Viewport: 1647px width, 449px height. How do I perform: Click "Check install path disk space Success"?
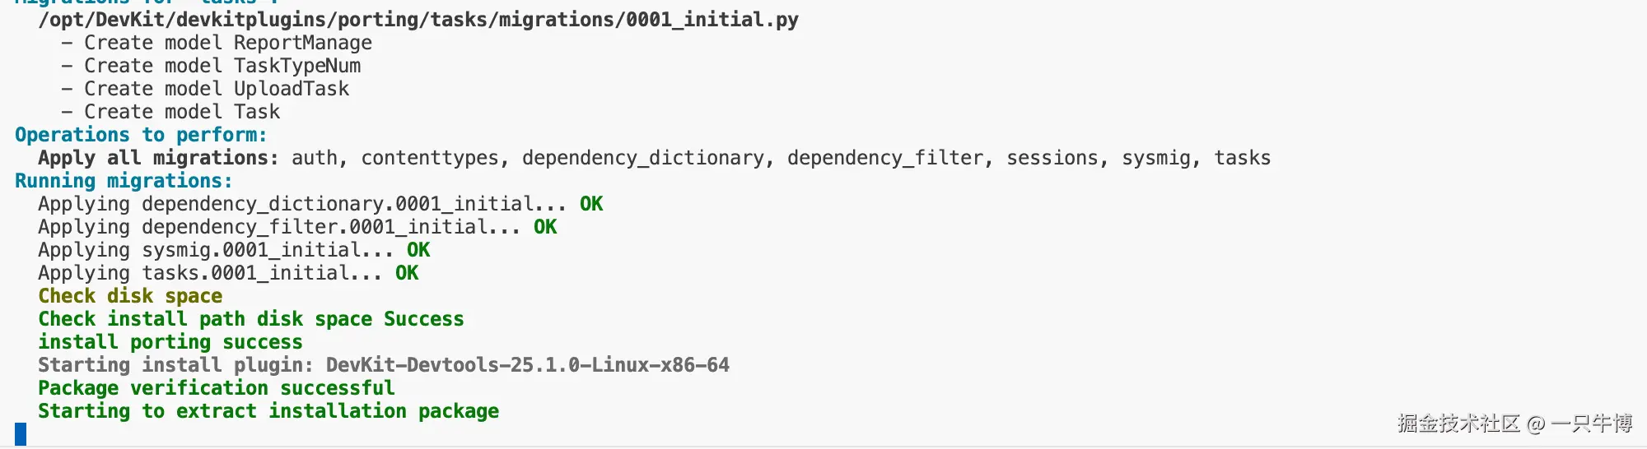coord(251,319)
